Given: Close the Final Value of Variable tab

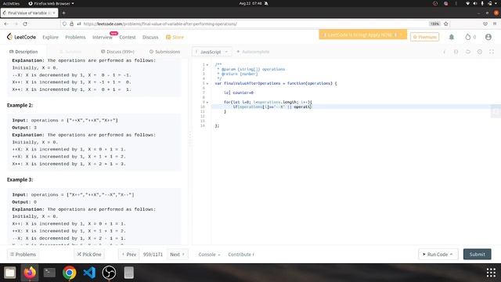Looking at the screenshot, I should 54,13.
